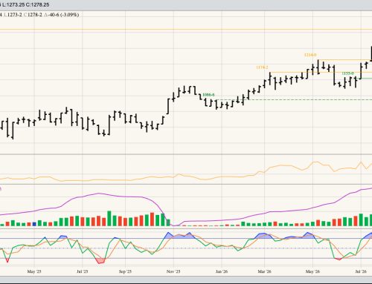
Task: Click the red oversold stochastic dip before Sep '25
Action: pyautogui.click(x=101, y=261)
